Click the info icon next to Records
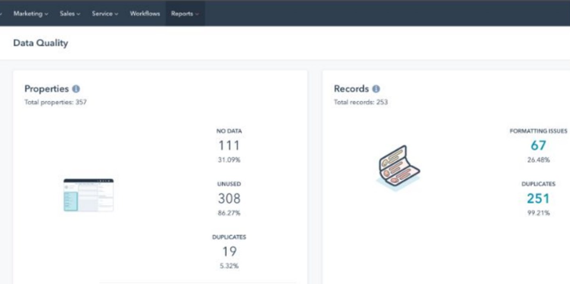 click(376, 89)
